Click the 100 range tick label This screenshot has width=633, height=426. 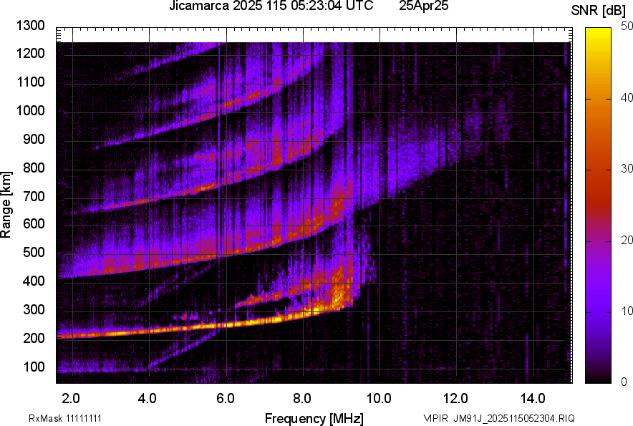click(x=34, y=367)
